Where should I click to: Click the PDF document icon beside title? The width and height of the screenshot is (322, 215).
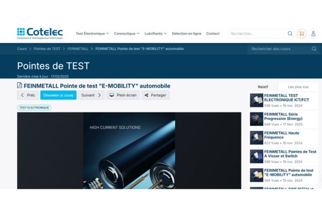19,85
